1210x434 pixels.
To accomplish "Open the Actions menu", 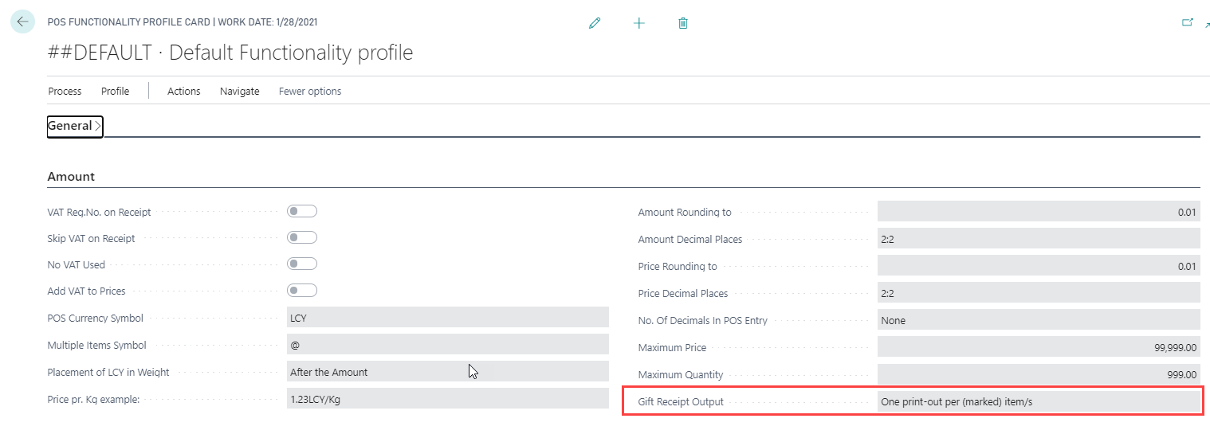I will 183,91.
